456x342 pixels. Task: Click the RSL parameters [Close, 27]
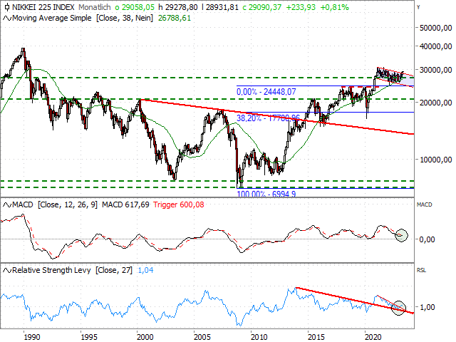tap(114, 270)
